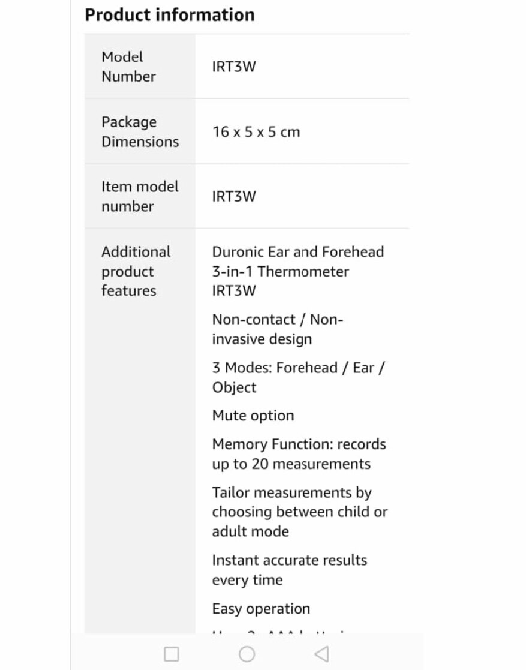
Task: Tap the Item model number label
Action: tap(140, 196)
